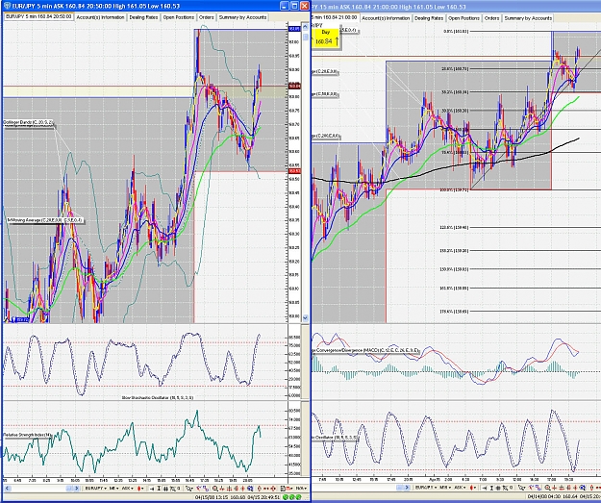601x503 pixels.
Task: Switch to Dealing Rates tab in 15 min window
Action: [429, 18]
